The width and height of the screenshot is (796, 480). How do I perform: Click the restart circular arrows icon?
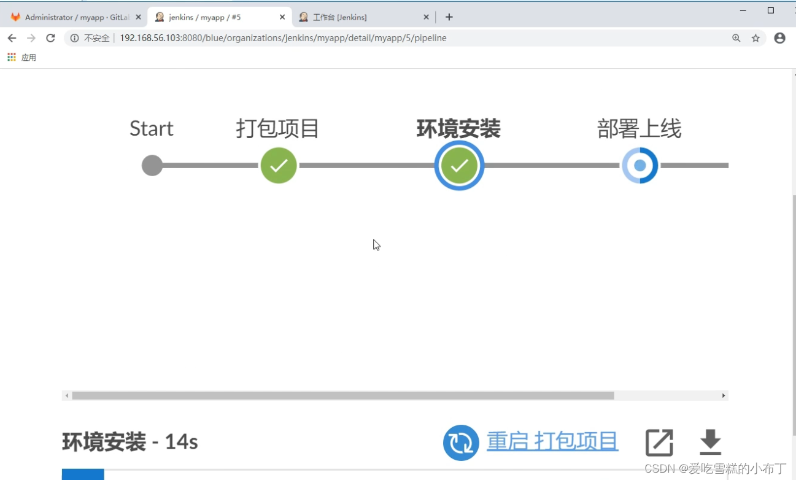tap(461, 443)
